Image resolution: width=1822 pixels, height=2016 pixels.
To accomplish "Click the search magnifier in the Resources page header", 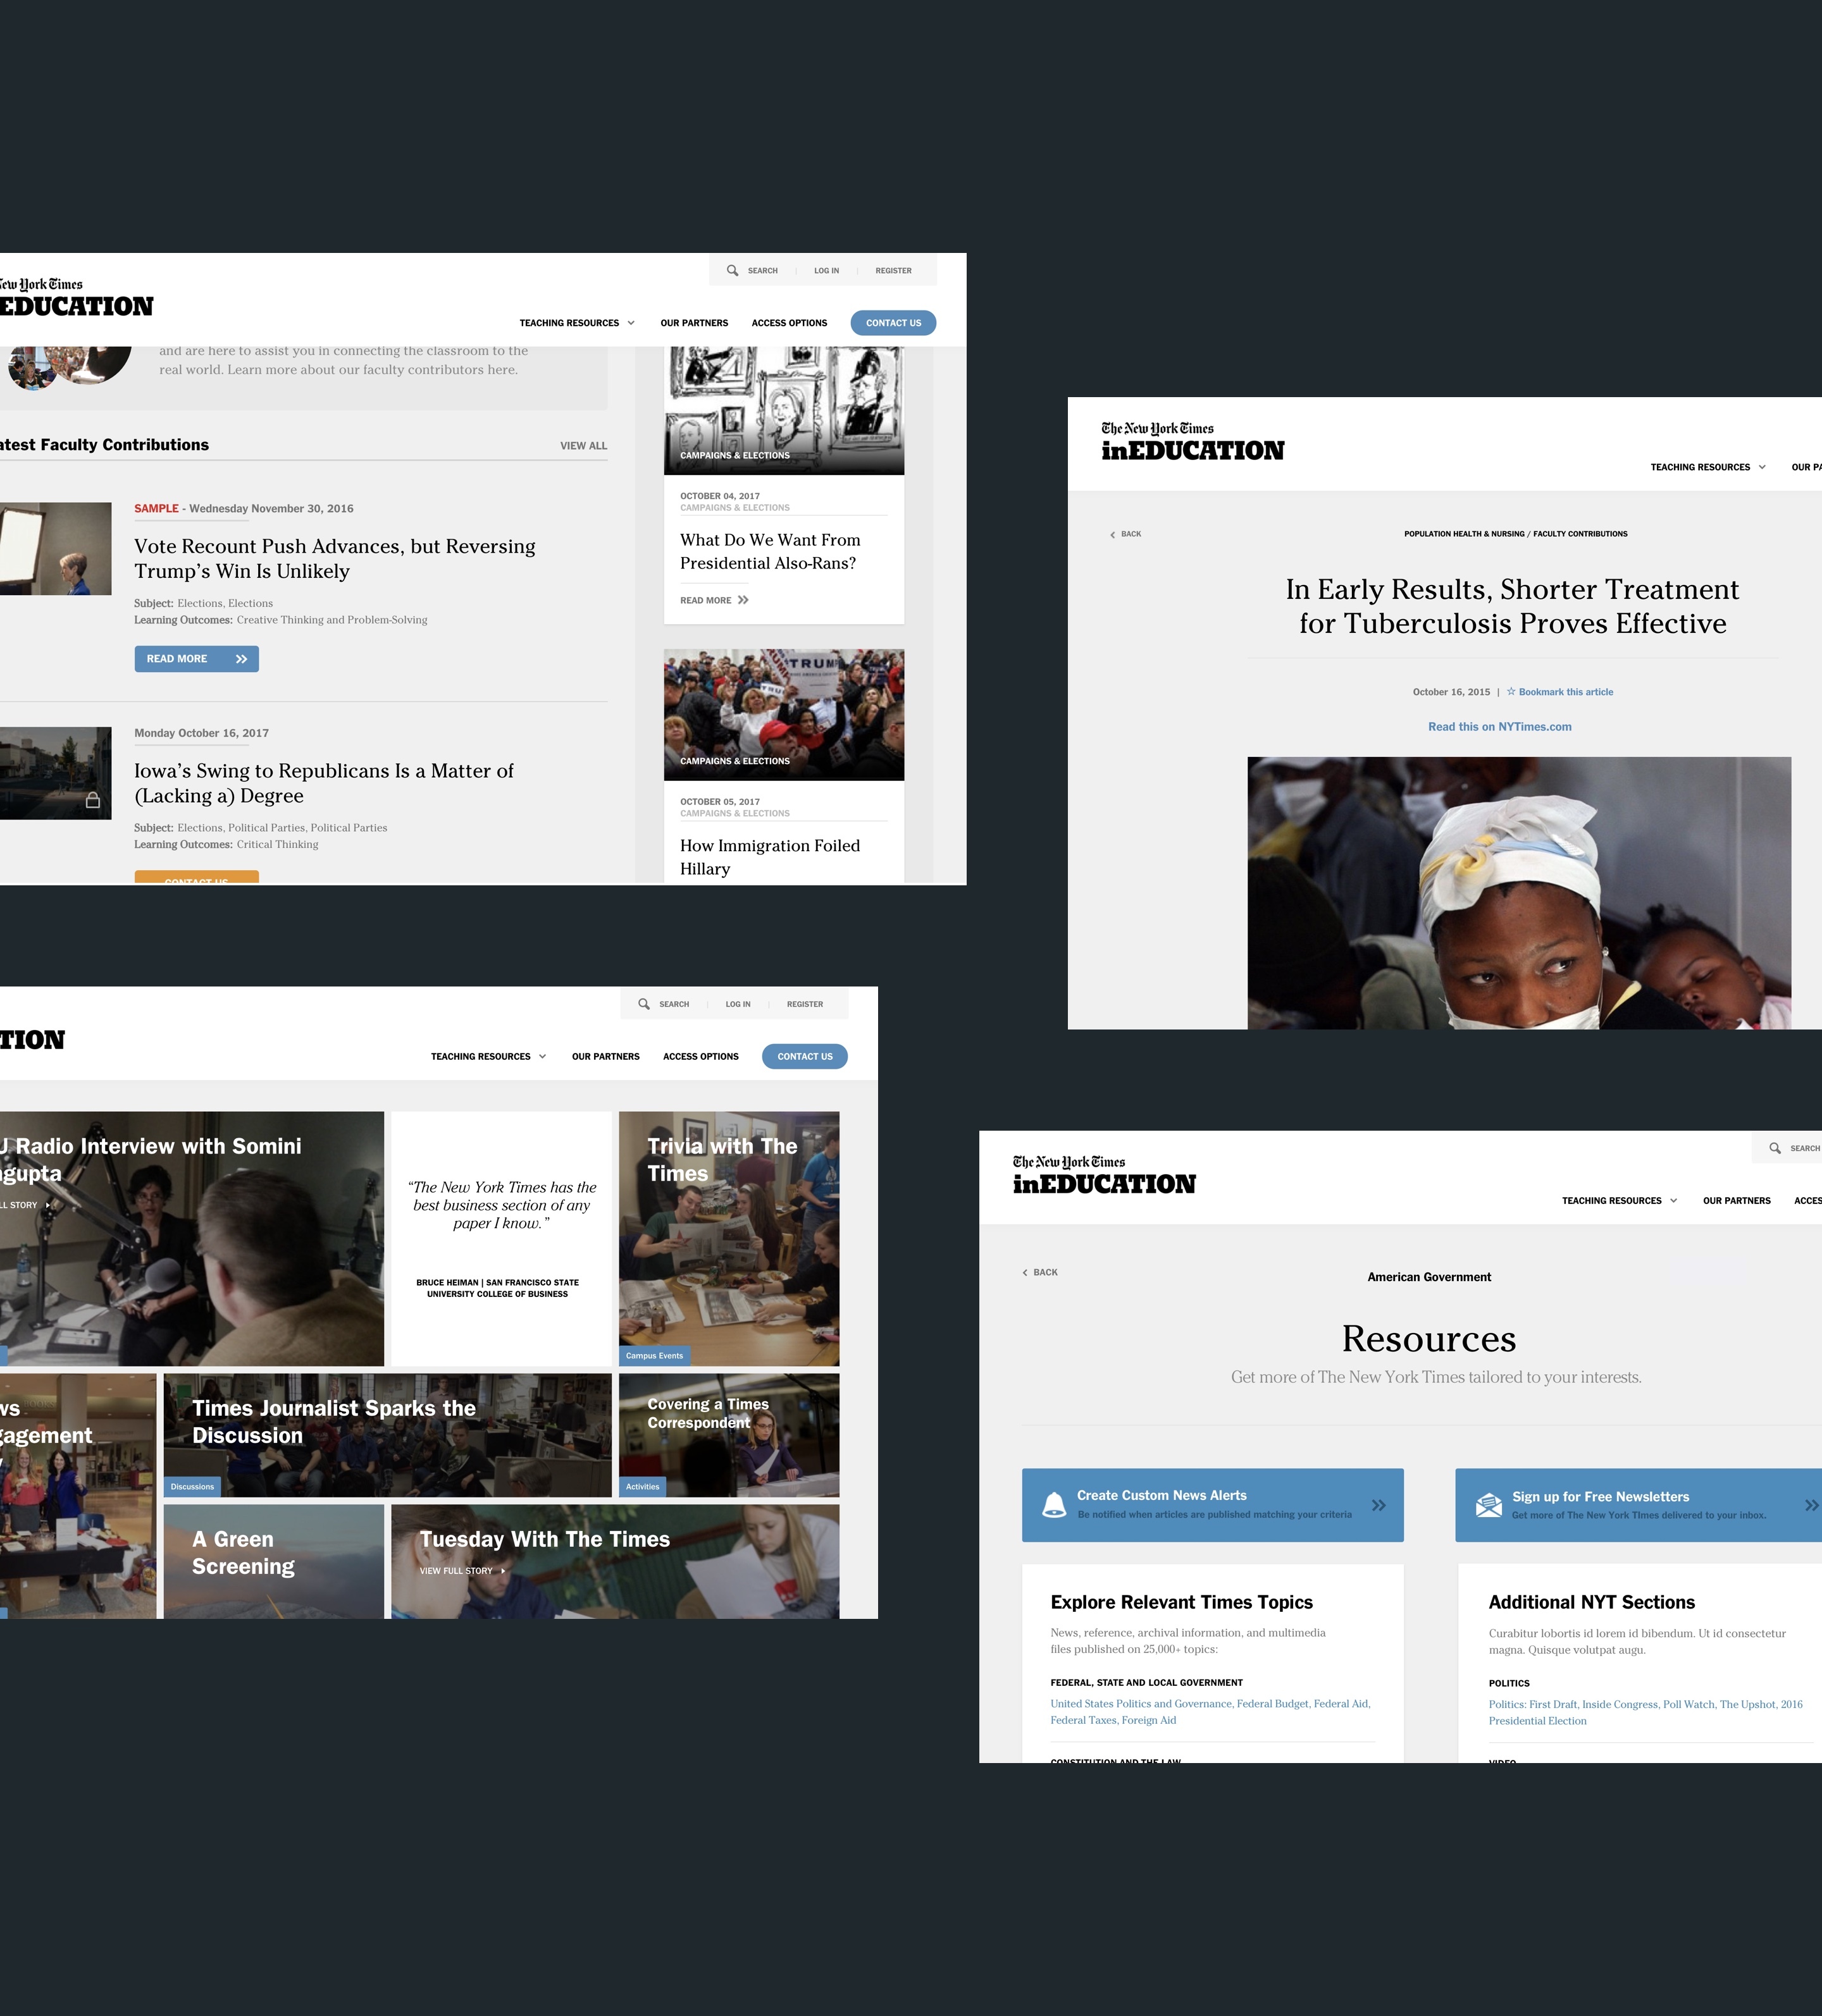I will [1774, 1148].
